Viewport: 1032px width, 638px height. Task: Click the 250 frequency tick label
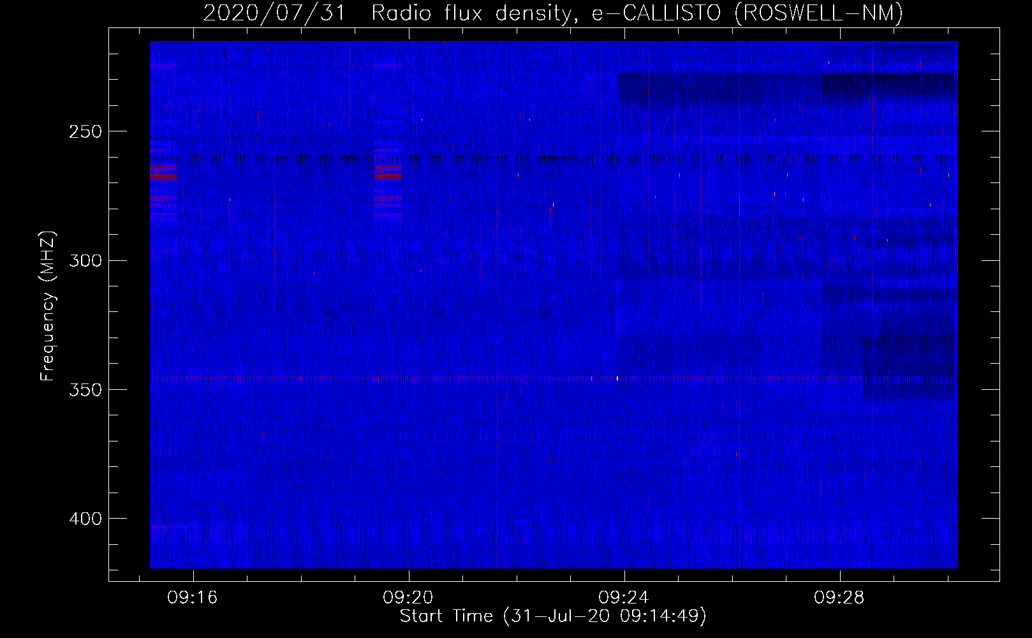85,131
